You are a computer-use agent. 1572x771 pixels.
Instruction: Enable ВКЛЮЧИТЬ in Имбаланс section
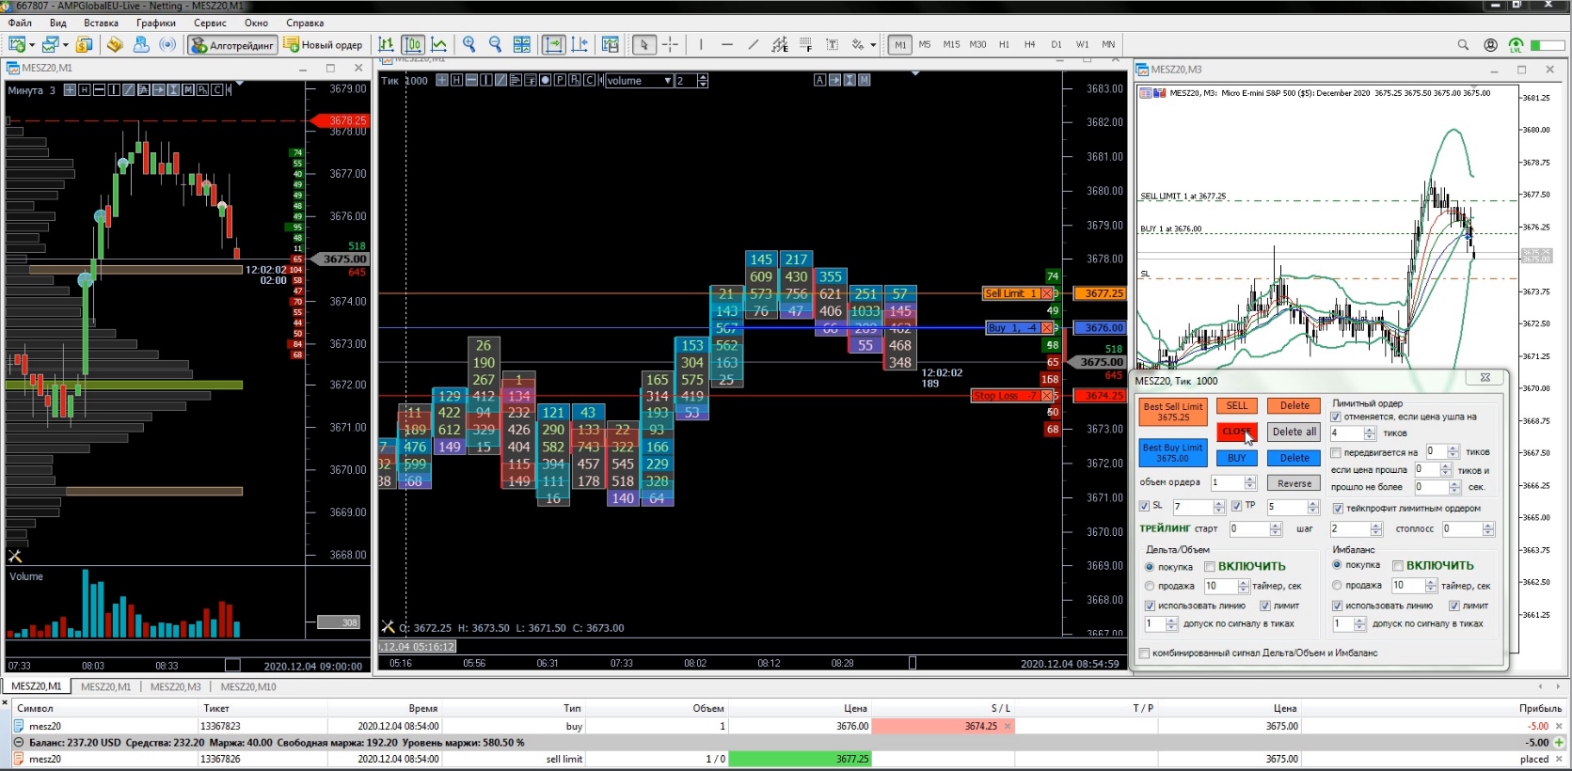coord(1398,565)
